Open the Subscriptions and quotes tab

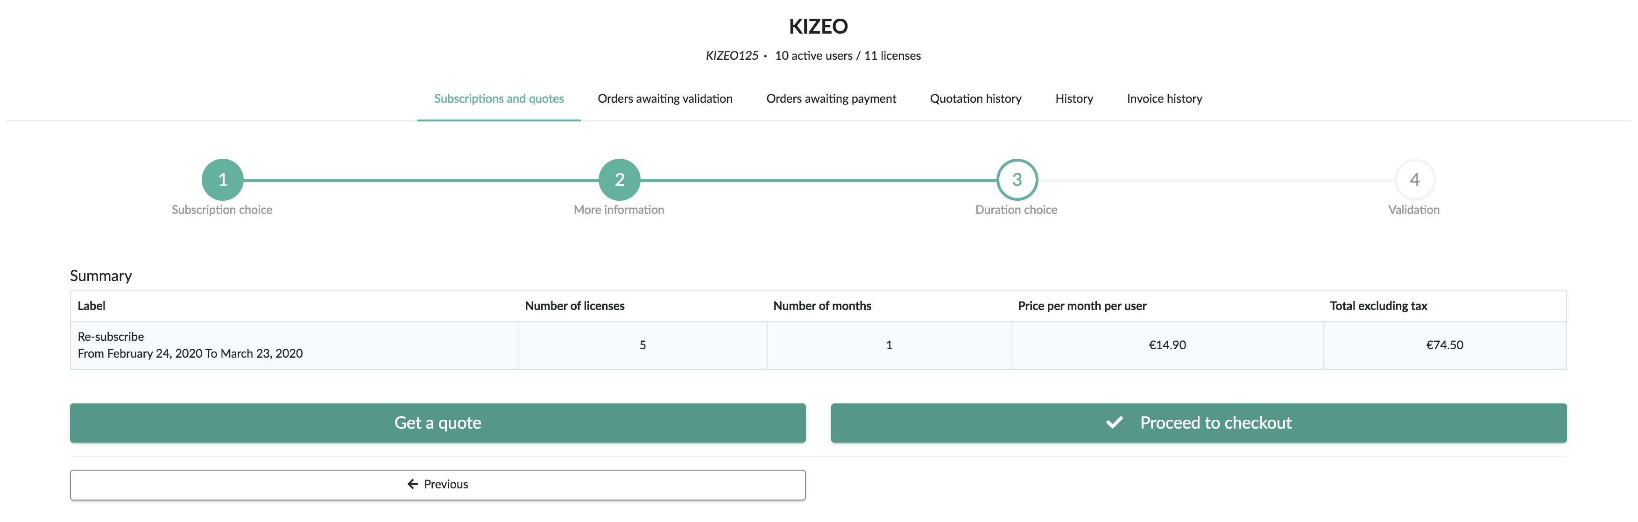499,99
